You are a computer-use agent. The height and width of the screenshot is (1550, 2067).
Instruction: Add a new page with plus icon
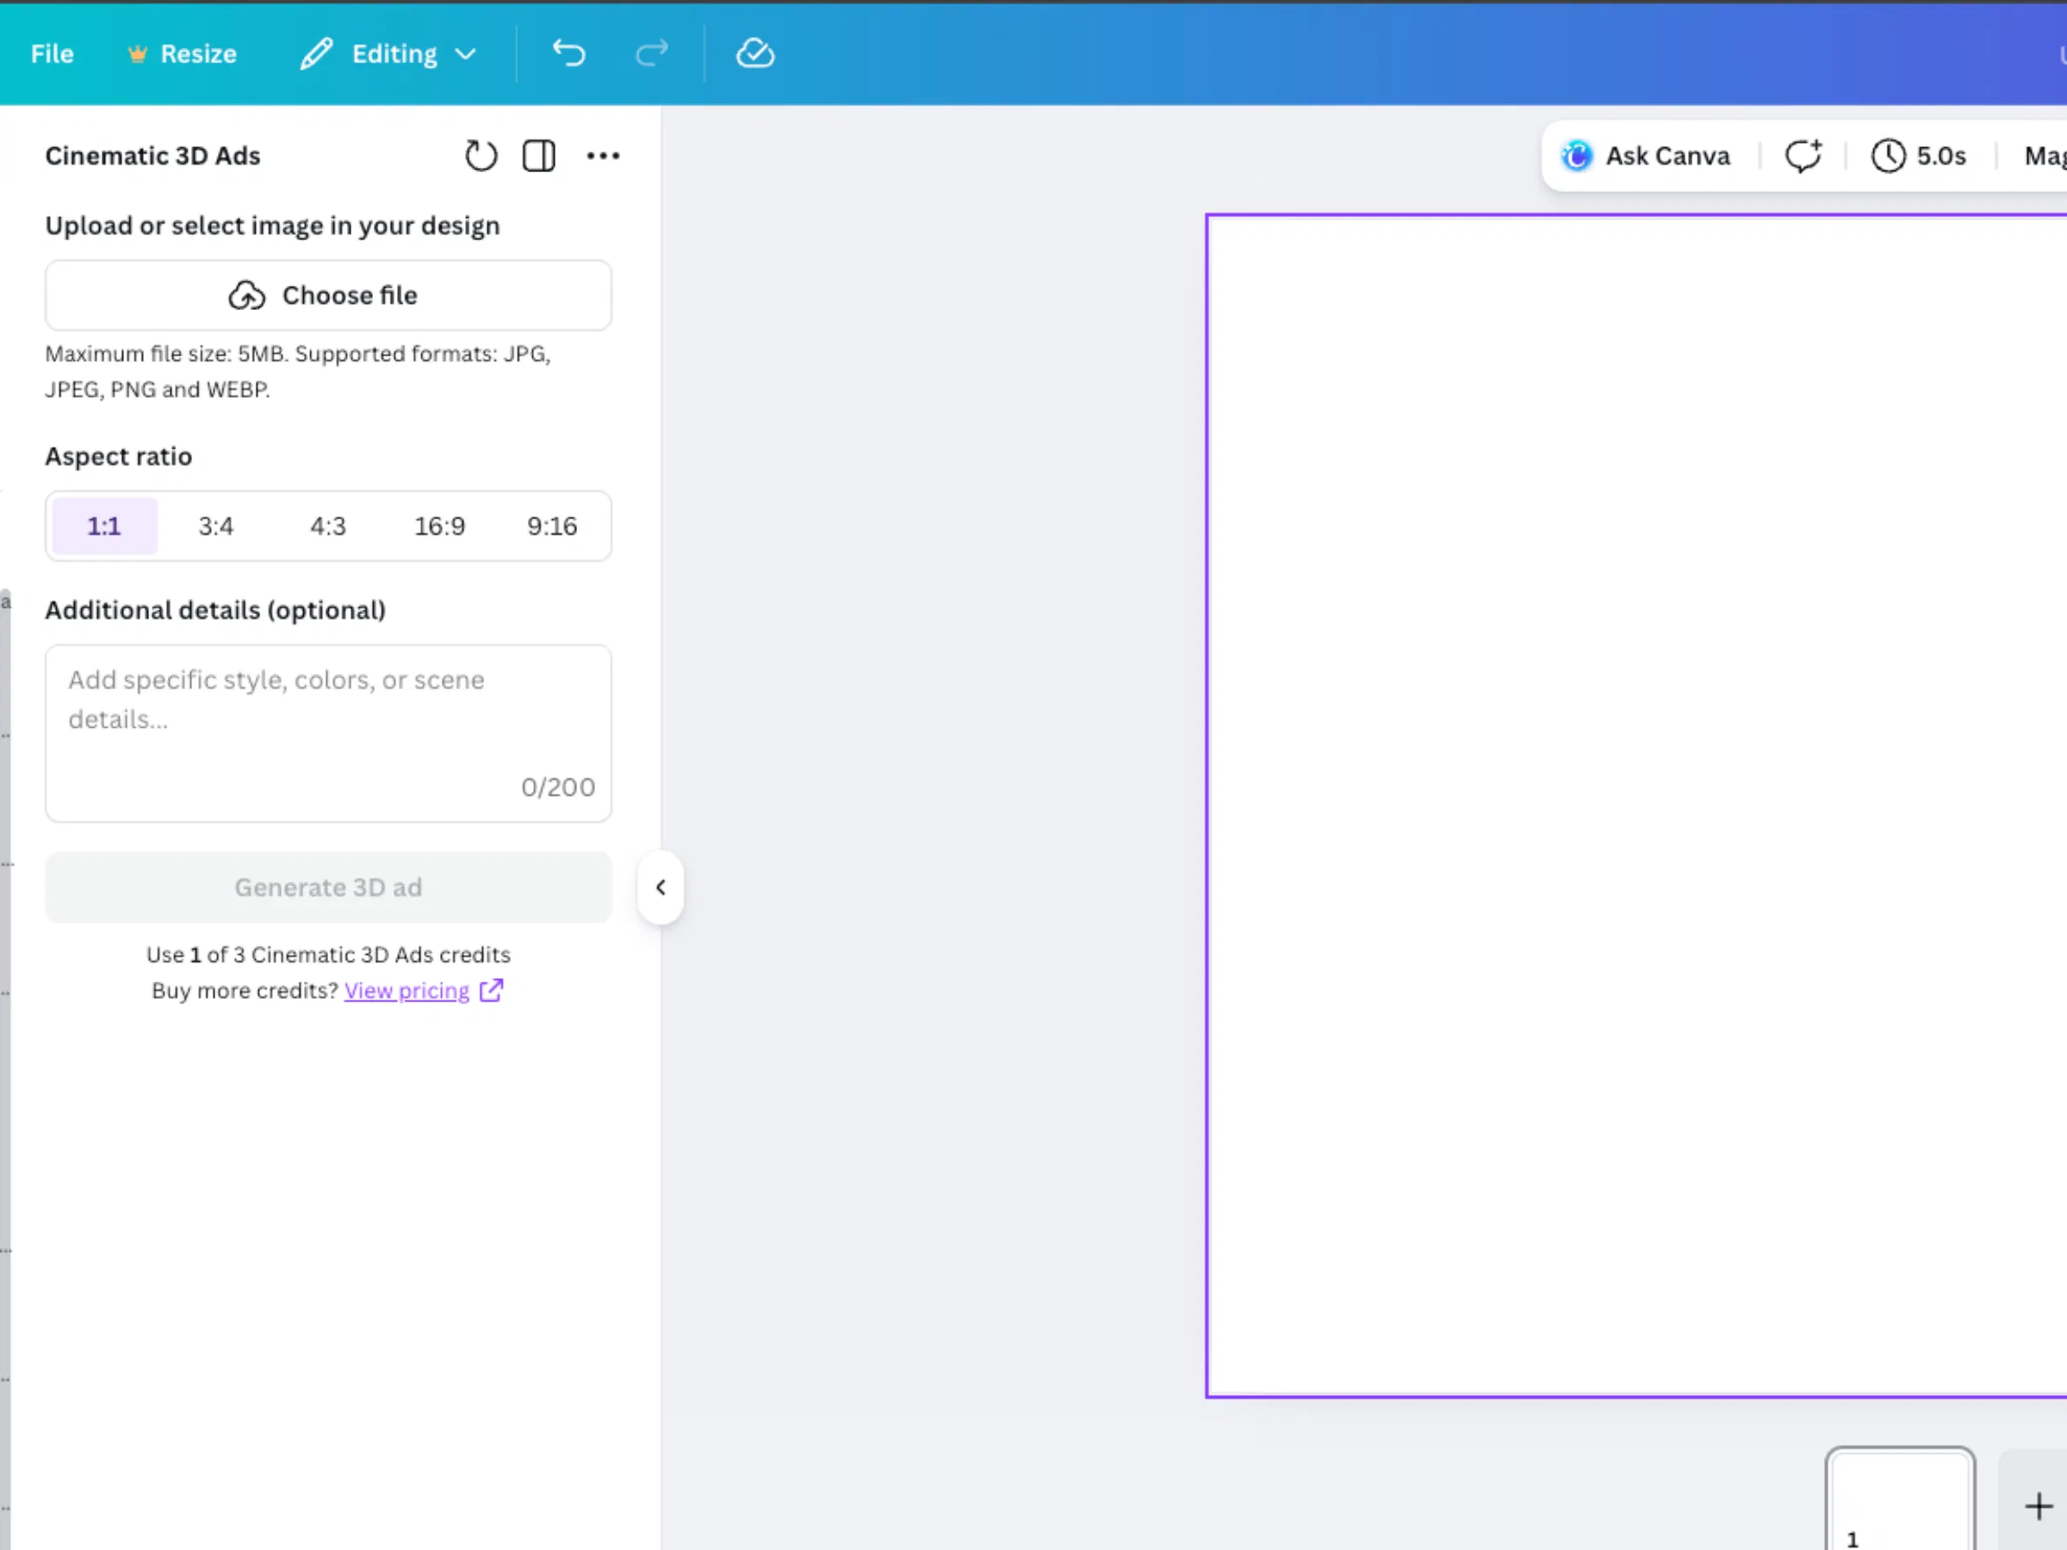2038,1506
